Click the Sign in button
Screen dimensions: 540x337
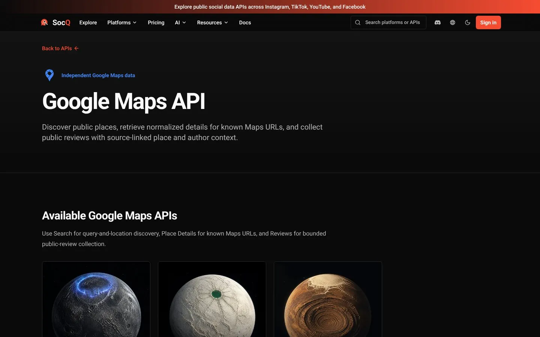[488, 22]
